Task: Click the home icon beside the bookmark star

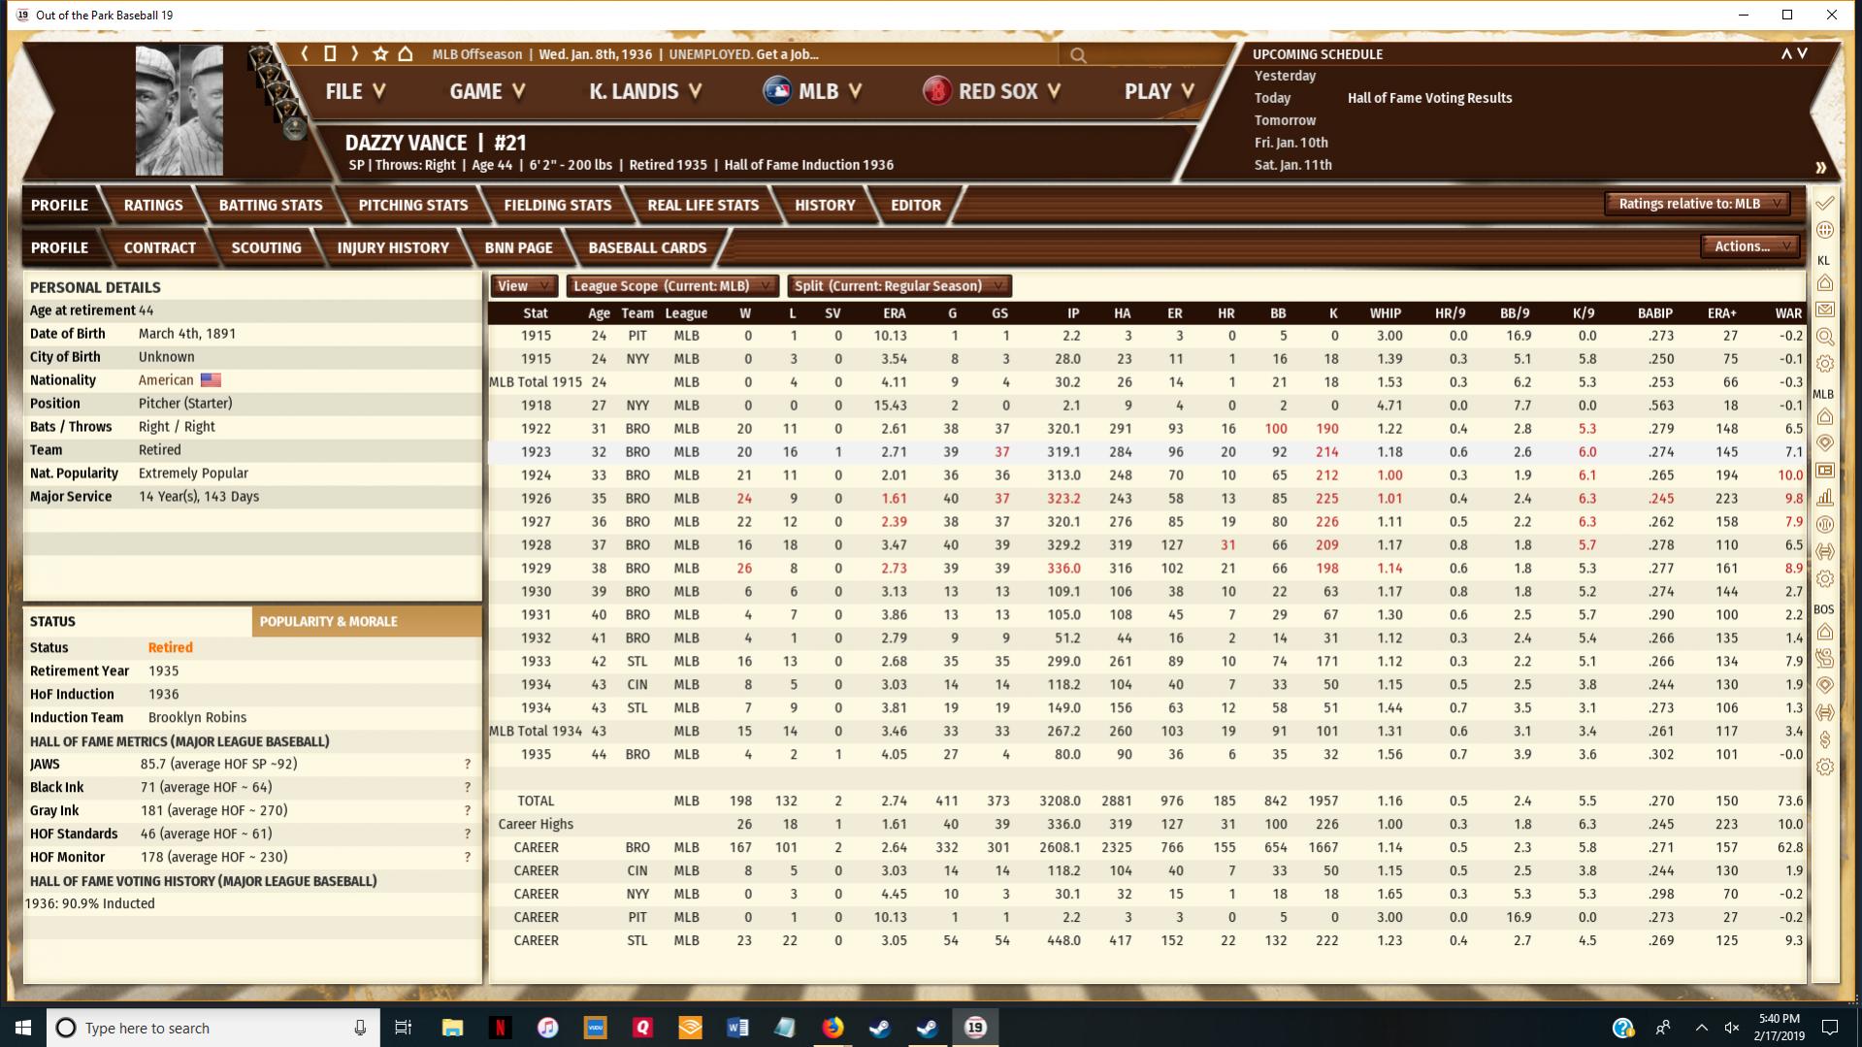Action: click(406, 54)
